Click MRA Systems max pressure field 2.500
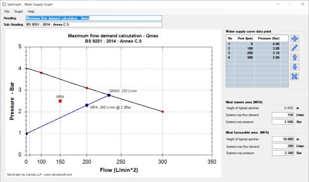 283,122
